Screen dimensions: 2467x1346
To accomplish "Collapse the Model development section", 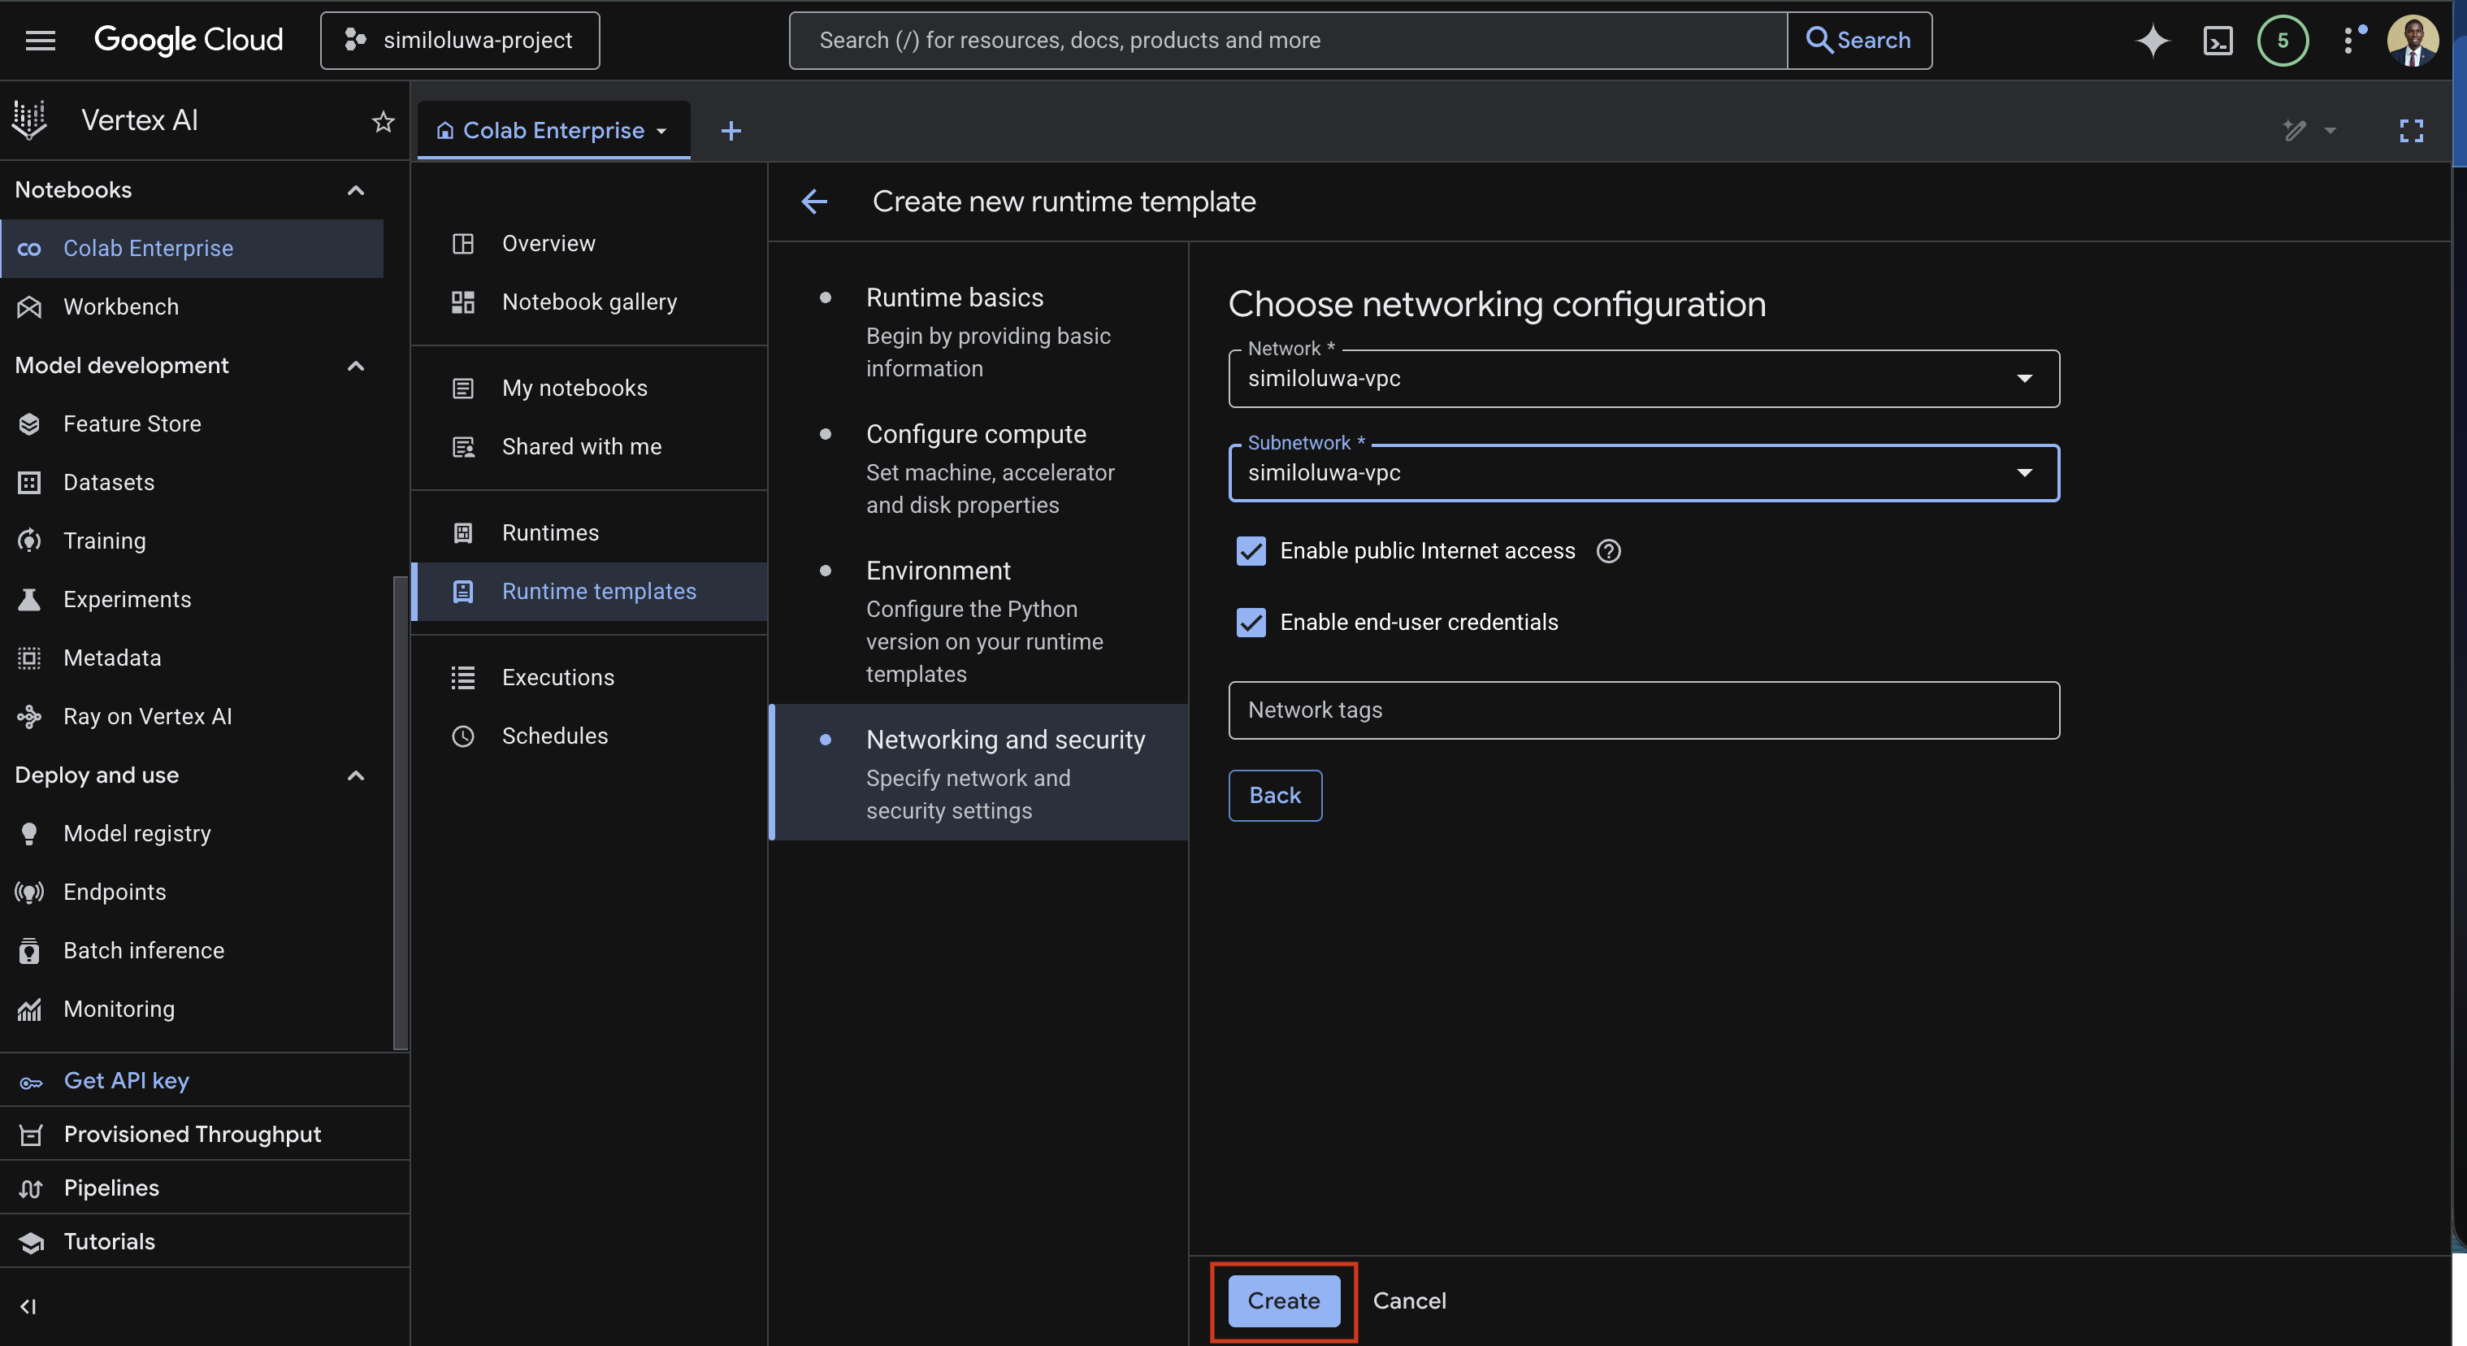I will point(355,366).
